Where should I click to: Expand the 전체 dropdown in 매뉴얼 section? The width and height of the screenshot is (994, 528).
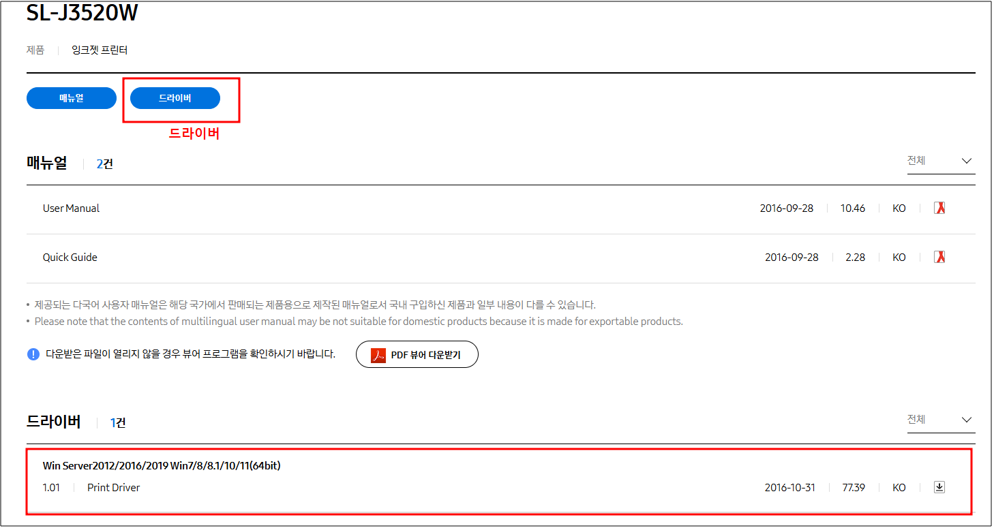click(941, 161)
